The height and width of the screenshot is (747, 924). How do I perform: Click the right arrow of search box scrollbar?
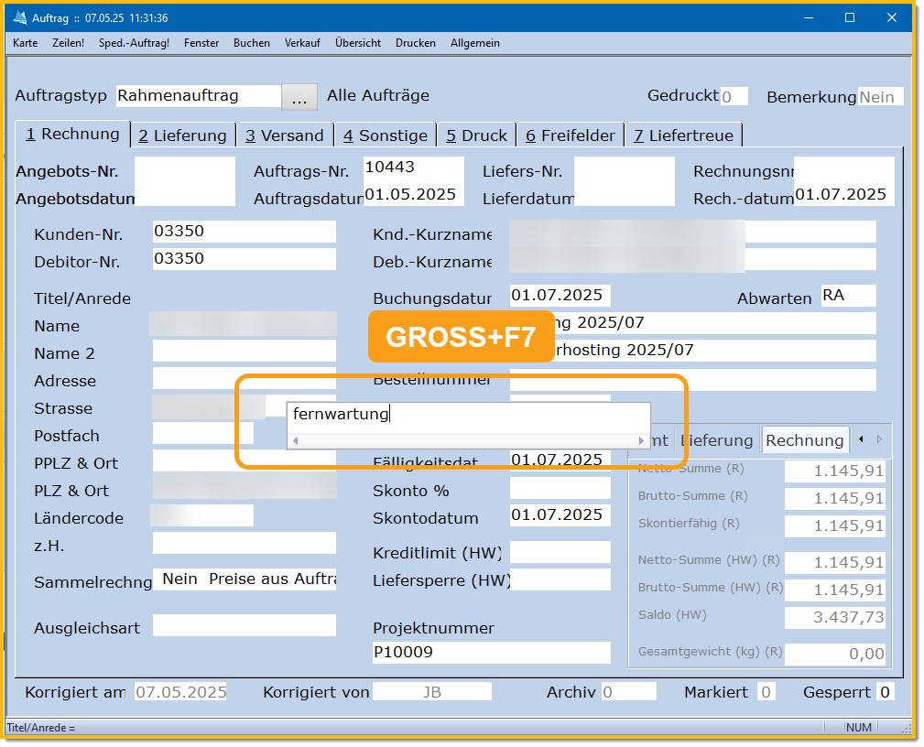[641, 440]
